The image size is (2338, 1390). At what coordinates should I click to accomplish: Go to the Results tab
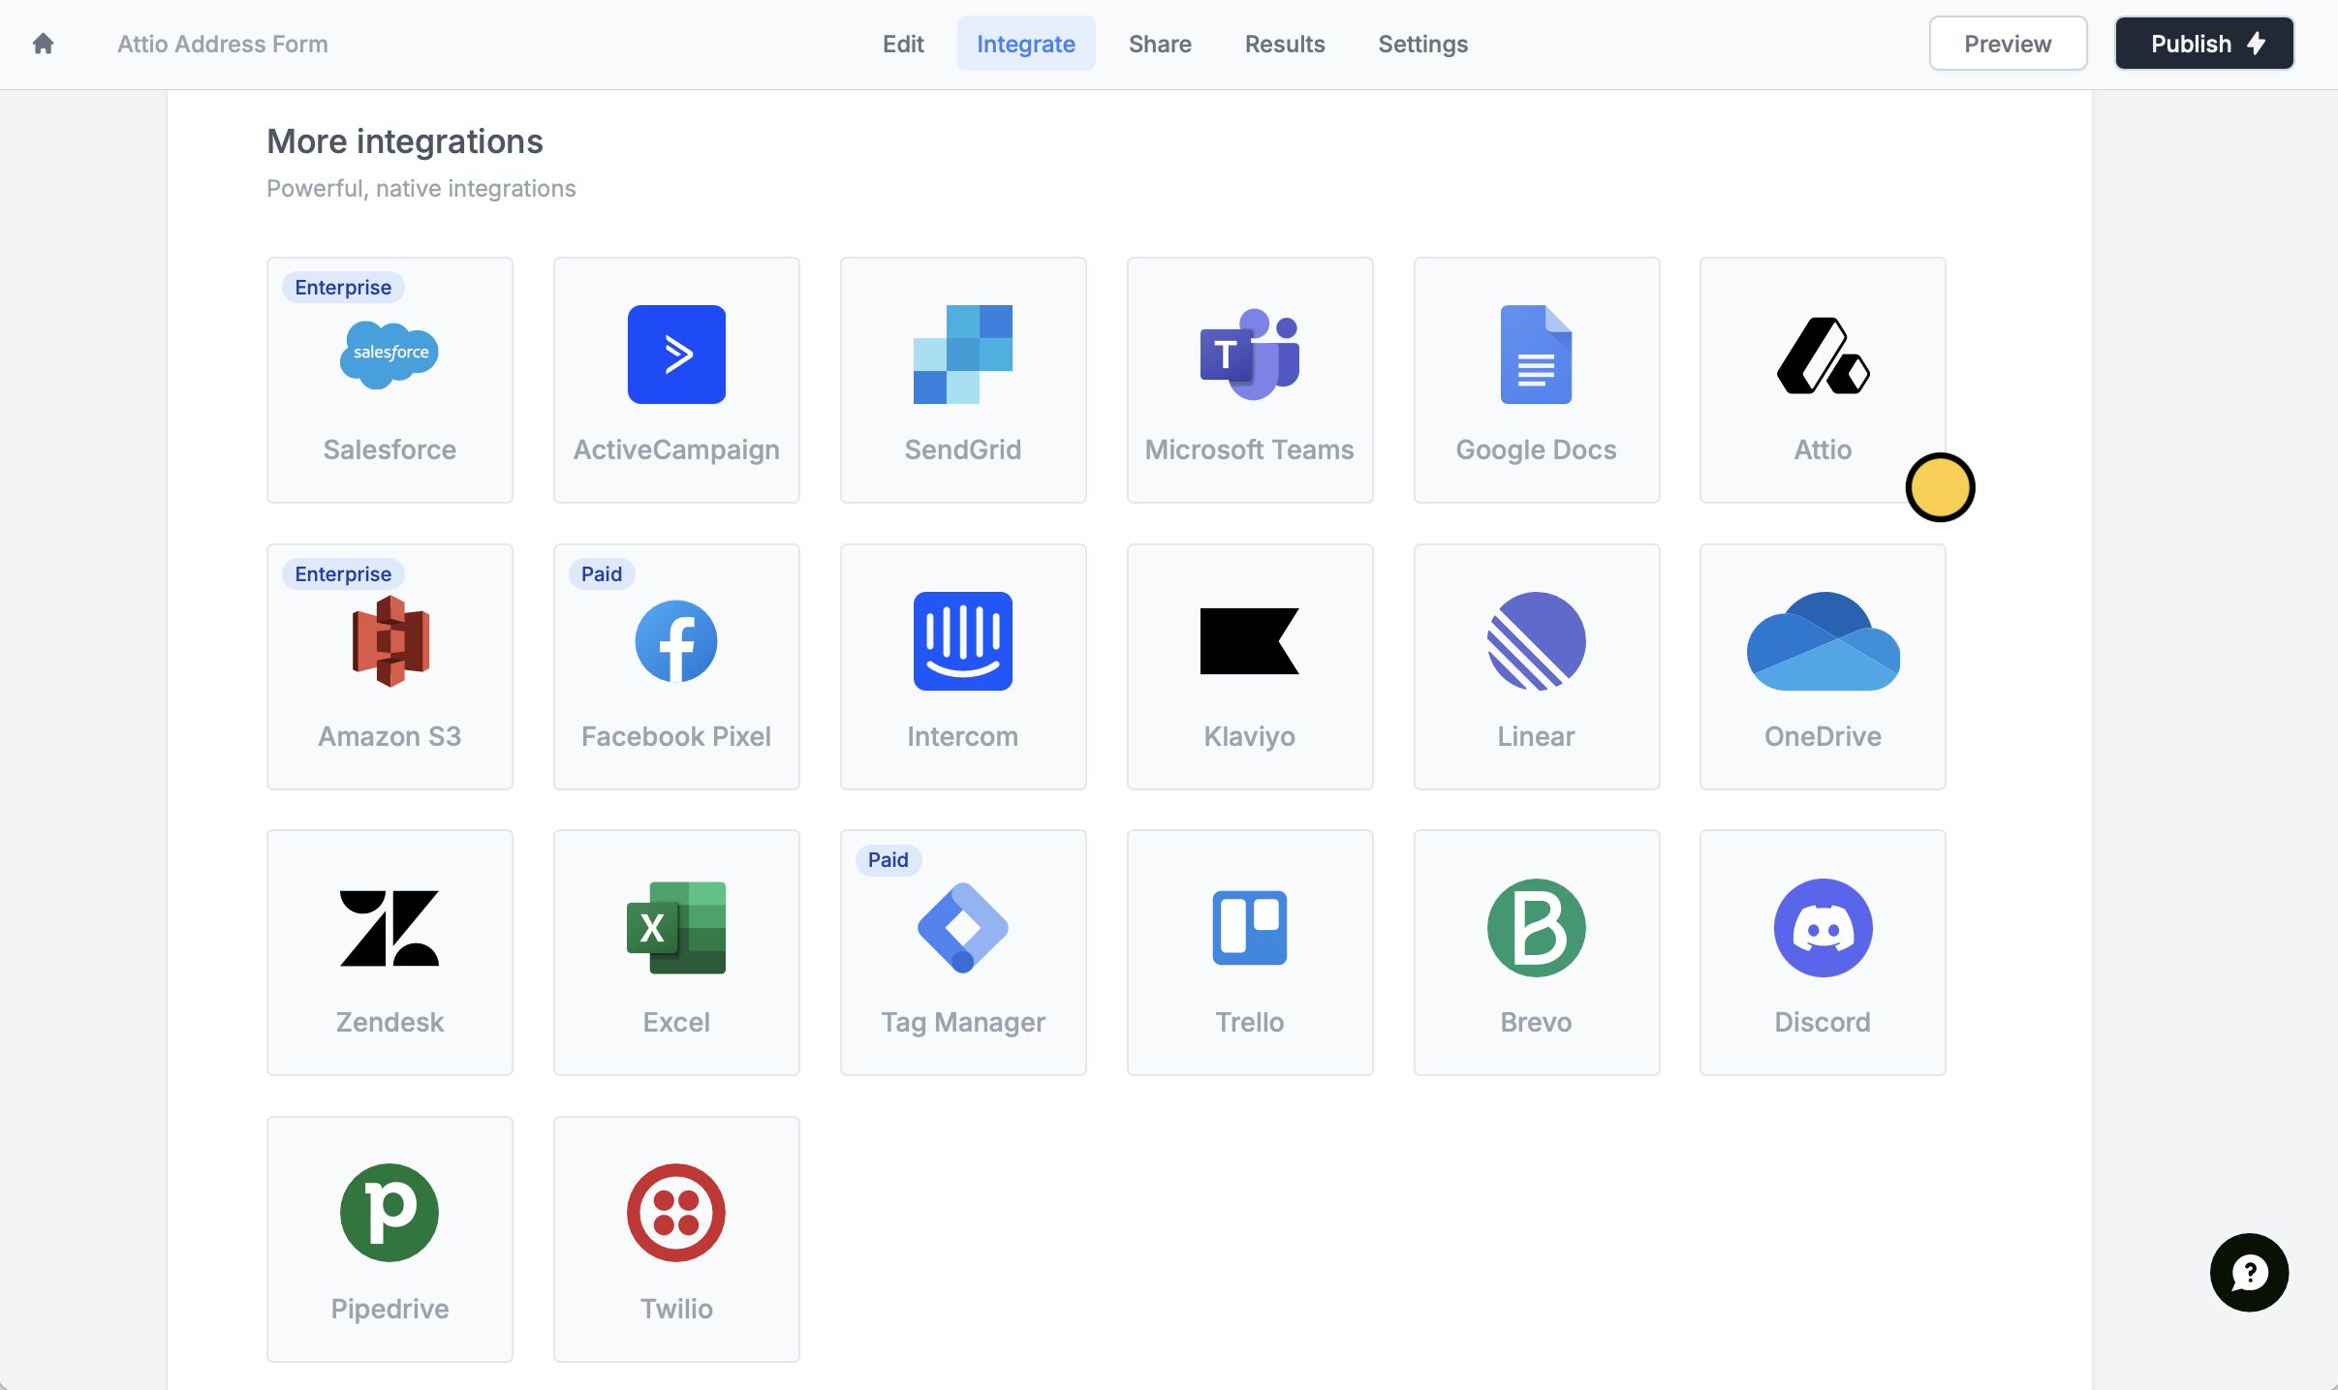pyautogui.click(x=1285, y=44)
